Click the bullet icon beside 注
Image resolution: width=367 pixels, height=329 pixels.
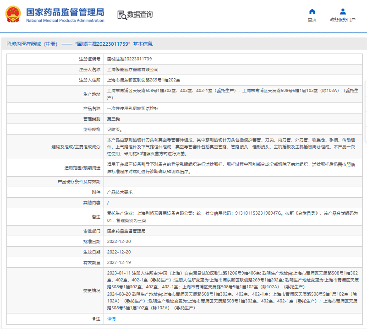tap(94, 318)
